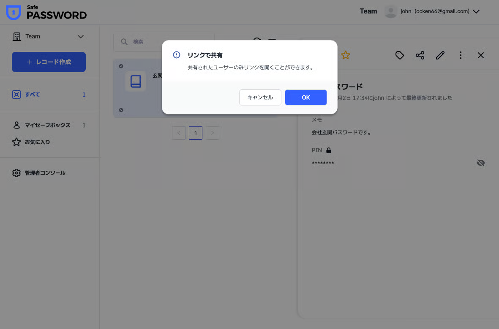Select すべて in the sidebar
This screenshot has height=329, width=499.
tap(33, 94)
